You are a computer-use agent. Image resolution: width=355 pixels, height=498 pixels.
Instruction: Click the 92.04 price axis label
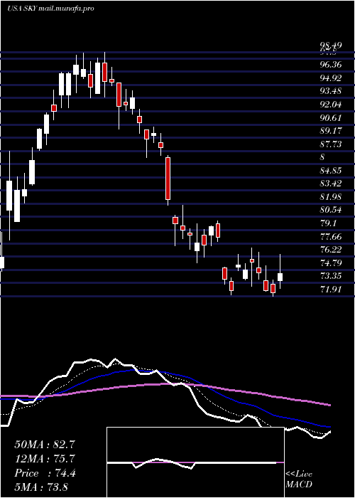[x=331, y=105]
